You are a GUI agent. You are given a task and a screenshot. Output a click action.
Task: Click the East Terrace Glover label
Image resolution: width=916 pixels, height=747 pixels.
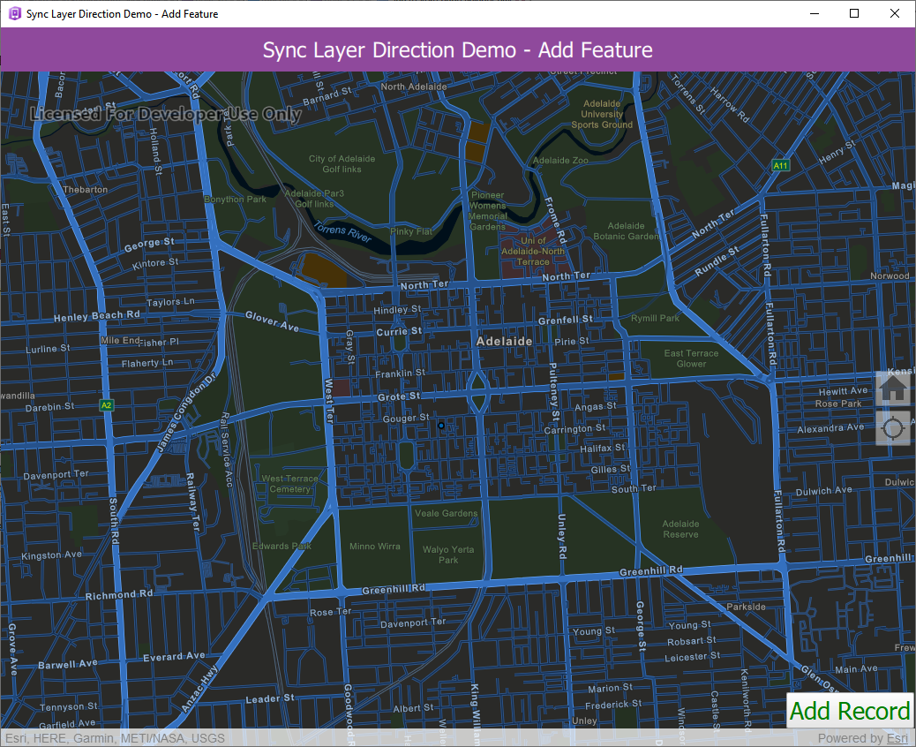pyautogui.click(x=691, y=358)
